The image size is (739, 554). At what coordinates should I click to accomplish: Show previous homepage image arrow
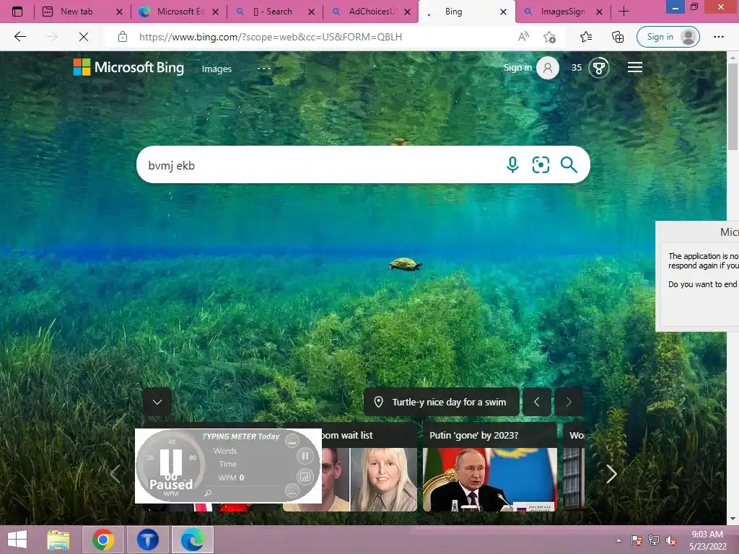click(x=536, y=402)
